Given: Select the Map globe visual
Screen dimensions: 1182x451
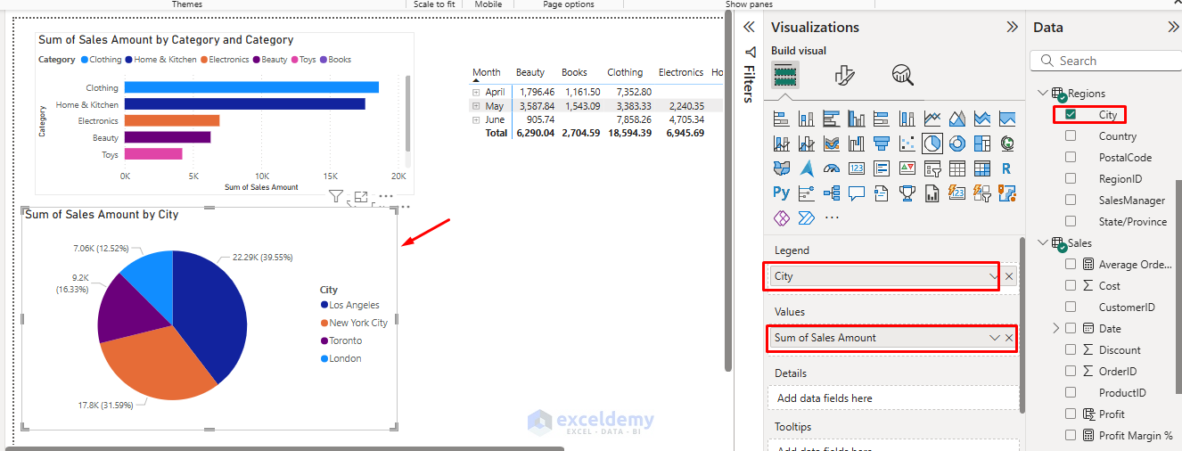Looking at the screenshot, I should pyautogui.click(x=1007, y=143).
